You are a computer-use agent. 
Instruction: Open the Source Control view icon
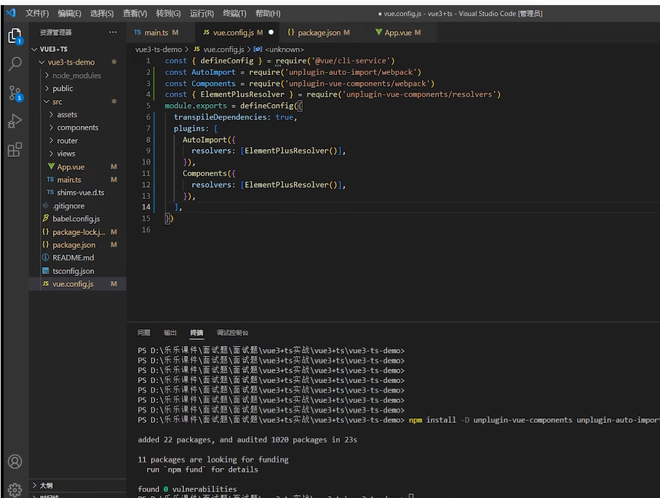coord(15,92)
